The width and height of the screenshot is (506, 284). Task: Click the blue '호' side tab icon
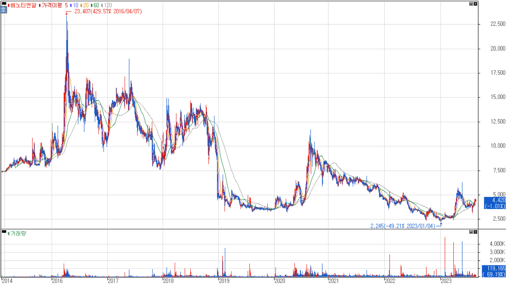click(3, 10)
